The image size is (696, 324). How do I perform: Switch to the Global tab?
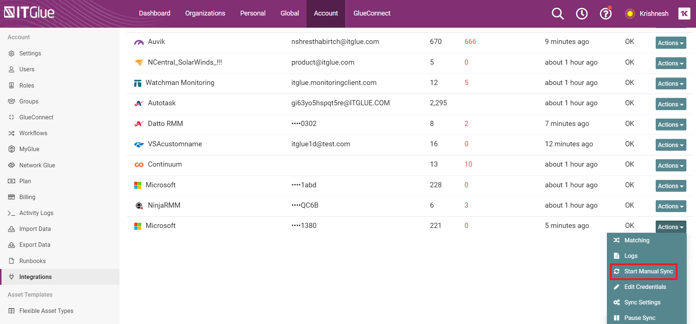coord(290,13)
